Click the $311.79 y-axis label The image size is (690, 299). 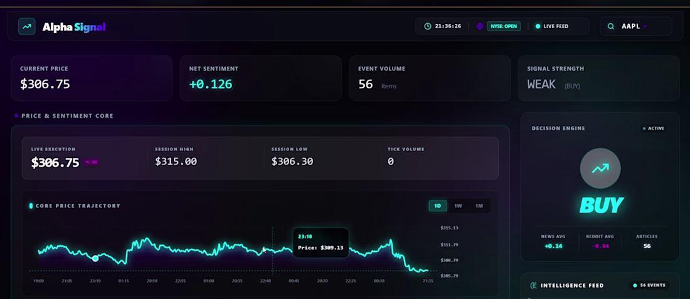point(449,244)
